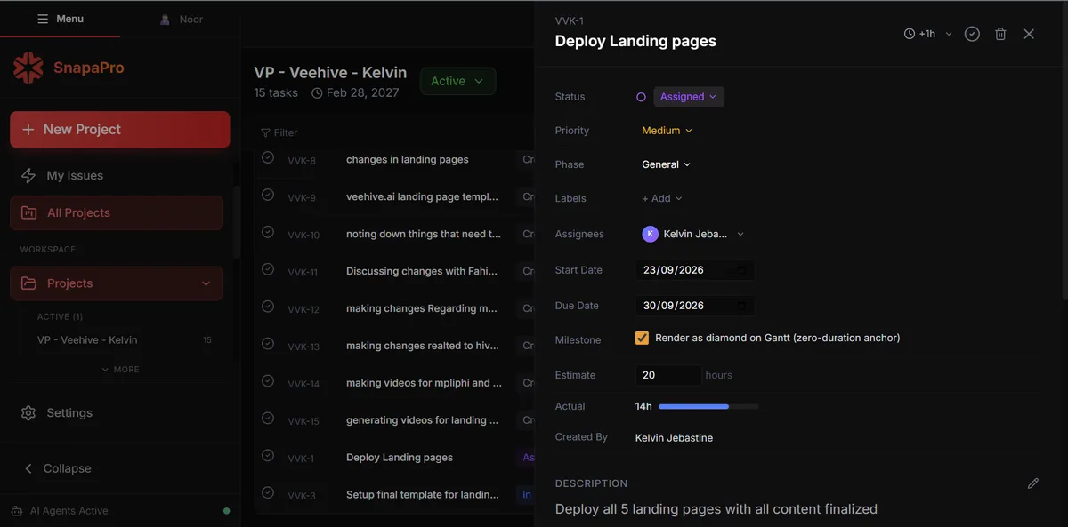Expand the +1h time options chevron

coord(948,34)
